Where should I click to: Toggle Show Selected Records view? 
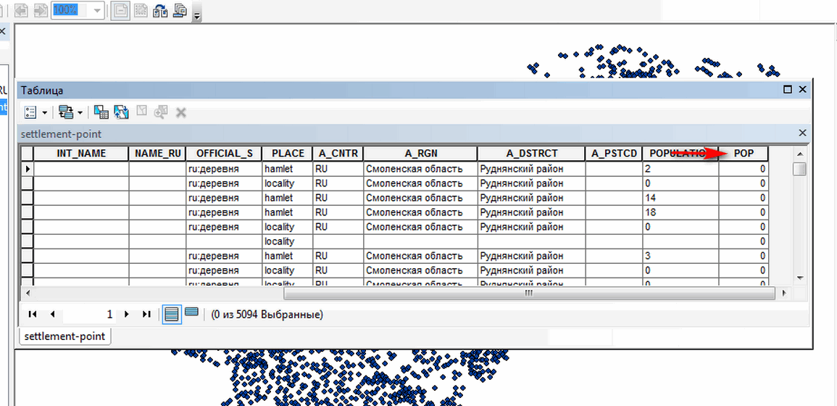coord(191,312)
